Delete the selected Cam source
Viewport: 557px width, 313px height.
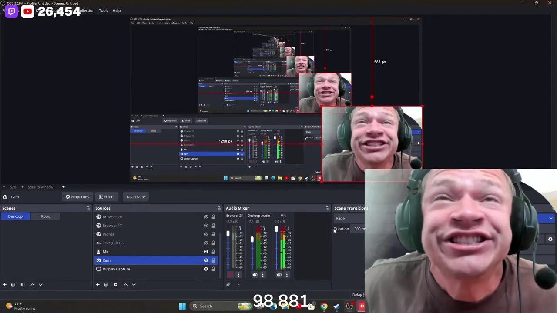pos(106,284)
